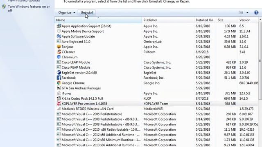Click the Cisco PEAP Module icon

pyautogui.click(x=59, y=67)
